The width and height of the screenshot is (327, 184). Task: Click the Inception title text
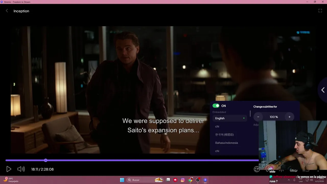pyautogui.click(x=21, y=11)
